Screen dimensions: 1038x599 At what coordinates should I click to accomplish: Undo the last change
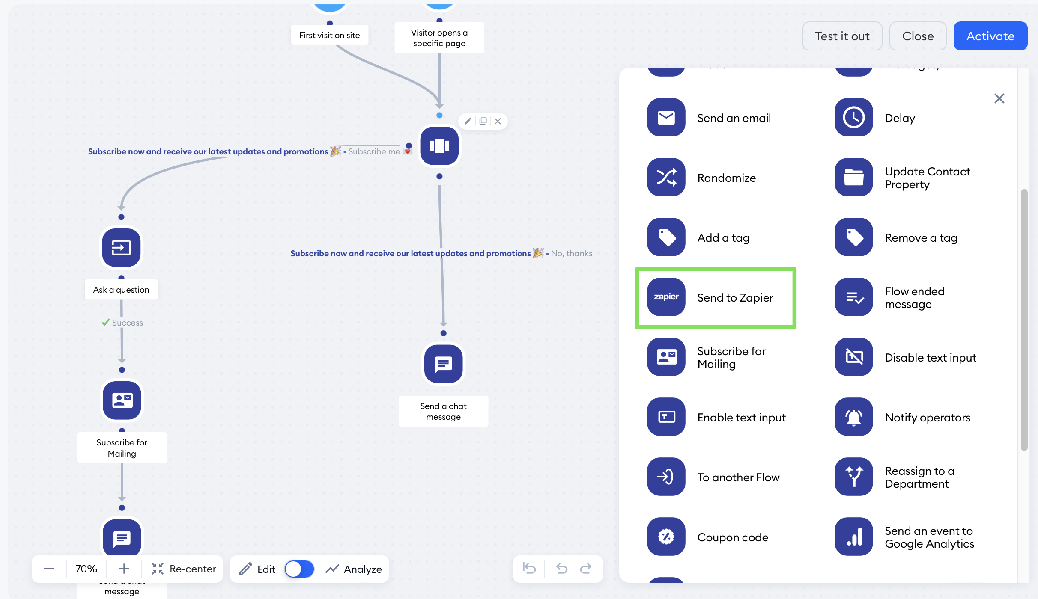pyautogui.click(x=562, y=569)
